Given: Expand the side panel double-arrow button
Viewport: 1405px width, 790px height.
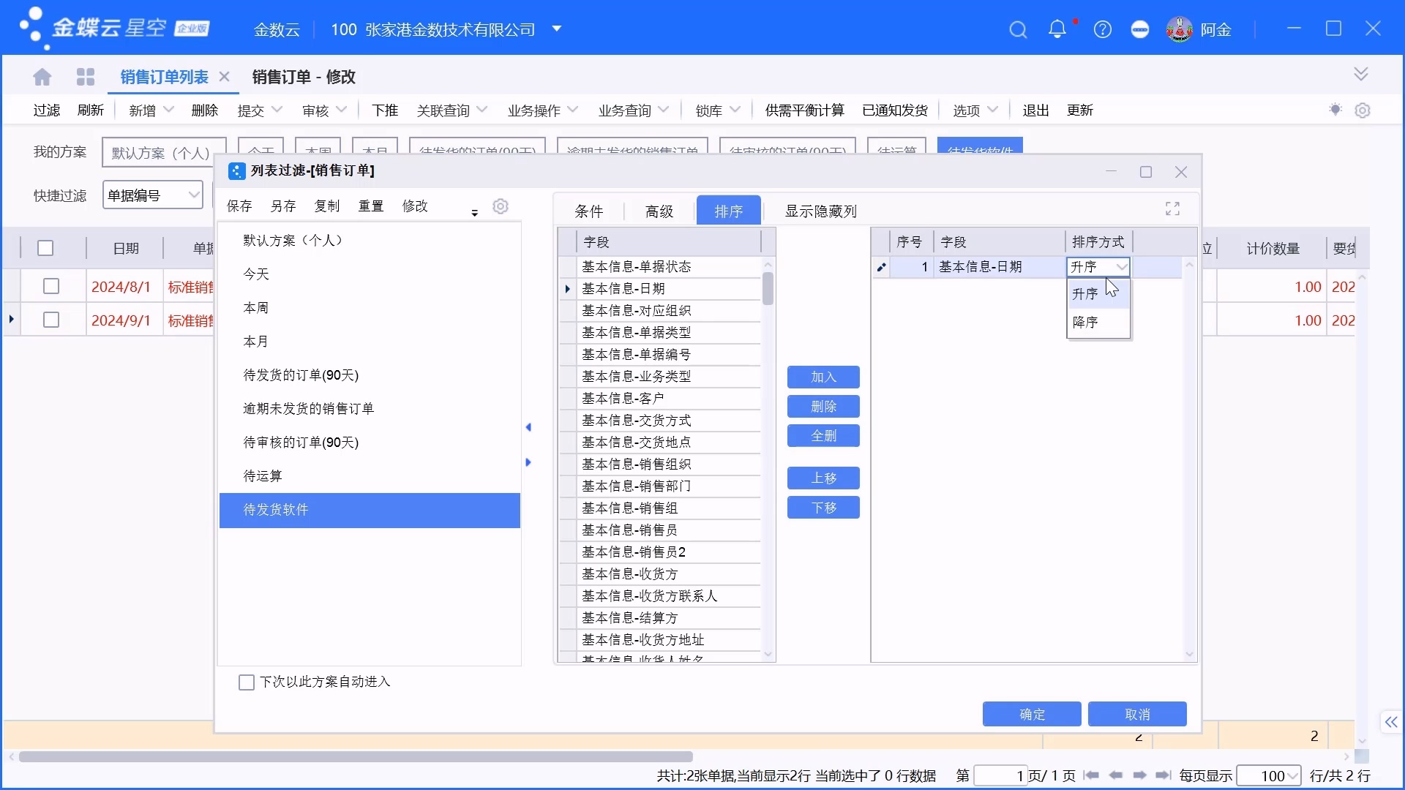Looking at the screenshot, I should click(x=1390, y=722).
